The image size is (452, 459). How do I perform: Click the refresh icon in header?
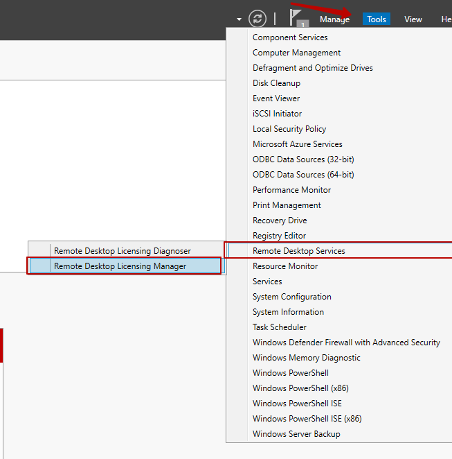pyautogui.click(x=257, y=19)
